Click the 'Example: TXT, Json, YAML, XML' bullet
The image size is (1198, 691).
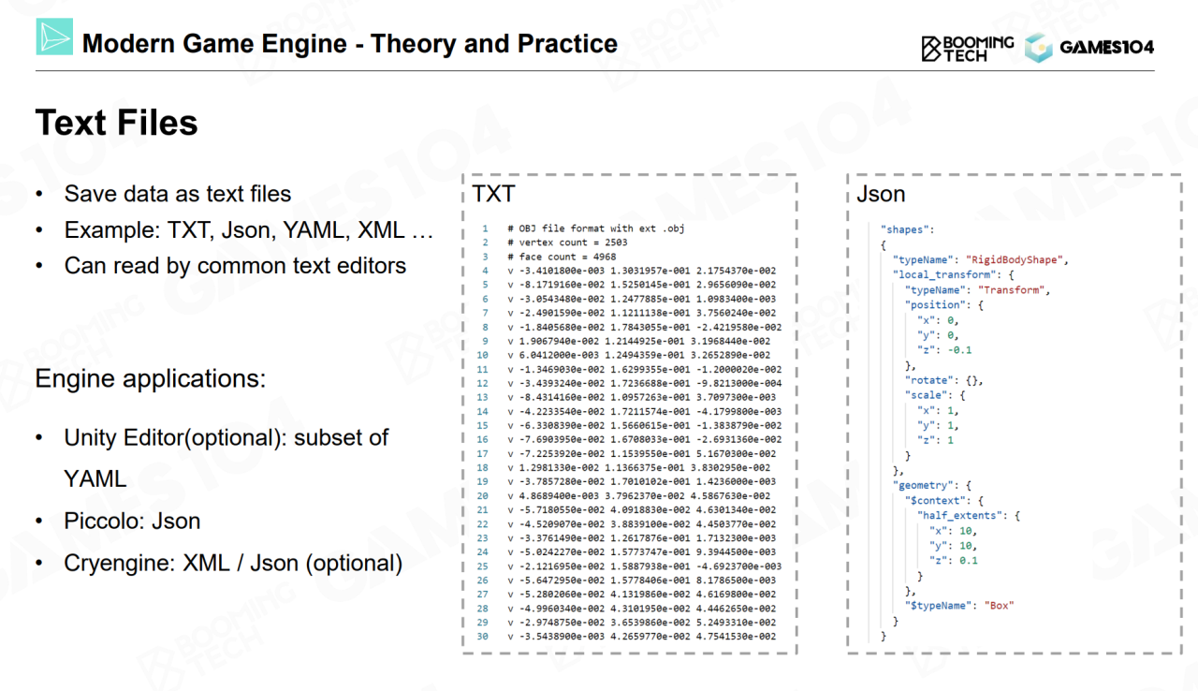(248, 230)
